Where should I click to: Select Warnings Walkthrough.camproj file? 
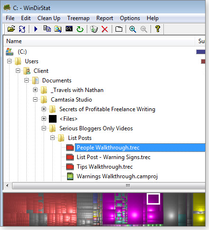117,176
